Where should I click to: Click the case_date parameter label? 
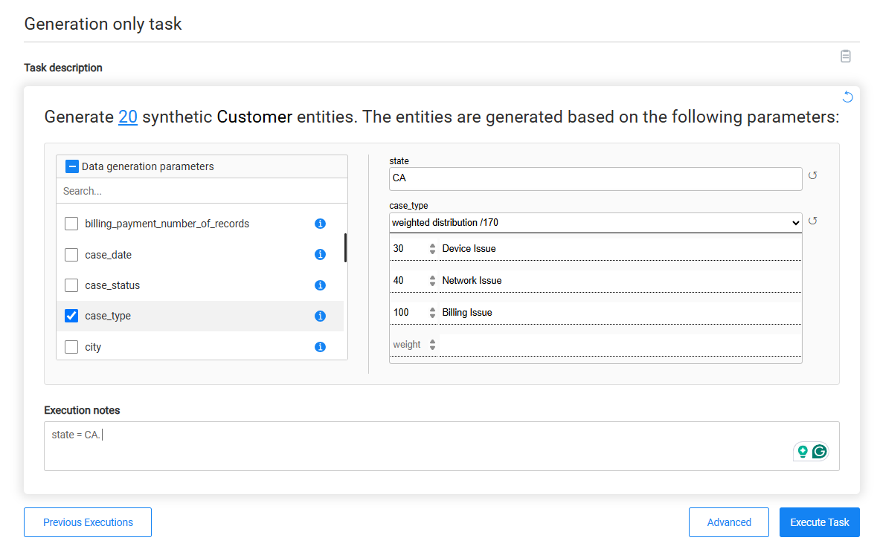[109, 254]
